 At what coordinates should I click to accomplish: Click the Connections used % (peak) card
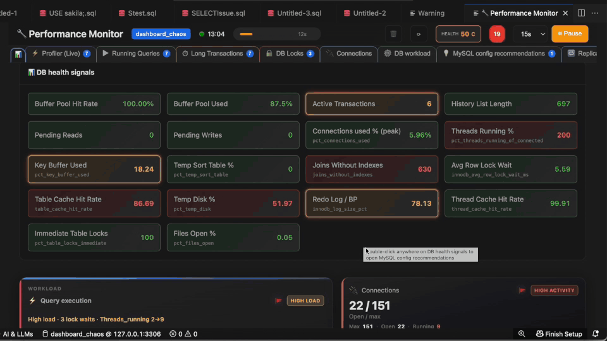(x=372, y=135)
